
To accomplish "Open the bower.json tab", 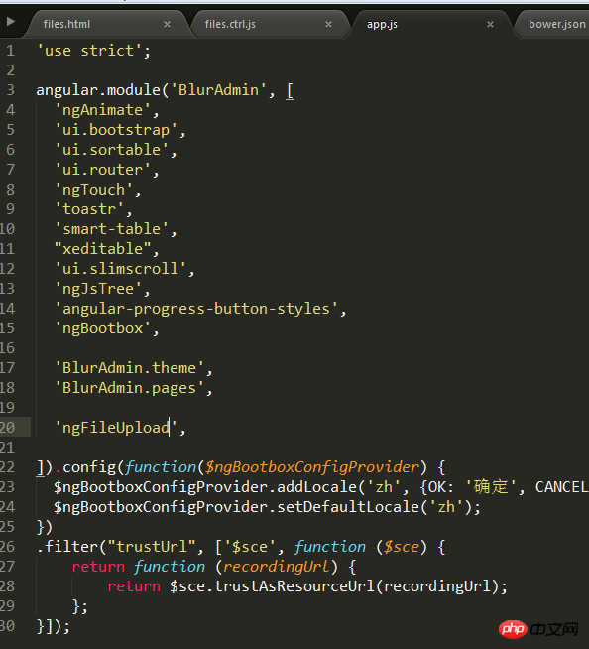I will (x=557, y=24).
